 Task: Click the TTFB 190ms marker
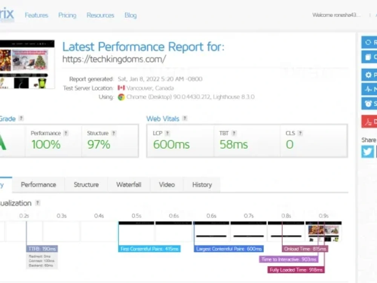tap(42, 249)
